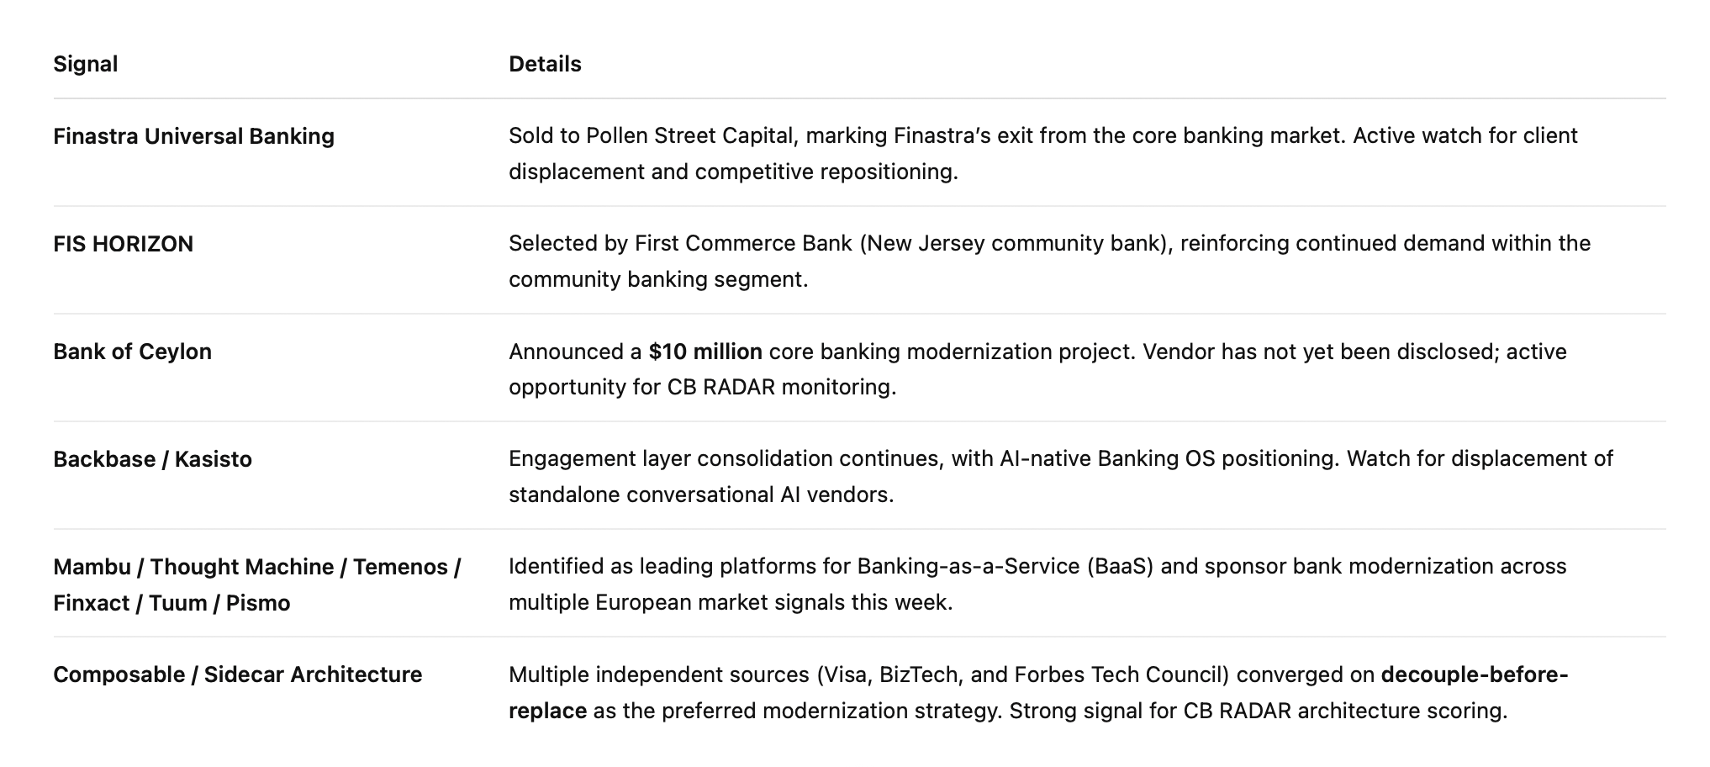Click the Details column header
The image size is (1710, 767).
(545, 64)
